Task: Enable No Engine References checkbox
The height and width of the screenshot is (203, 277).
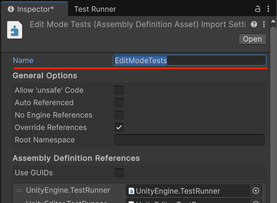Action: [119, 115]
